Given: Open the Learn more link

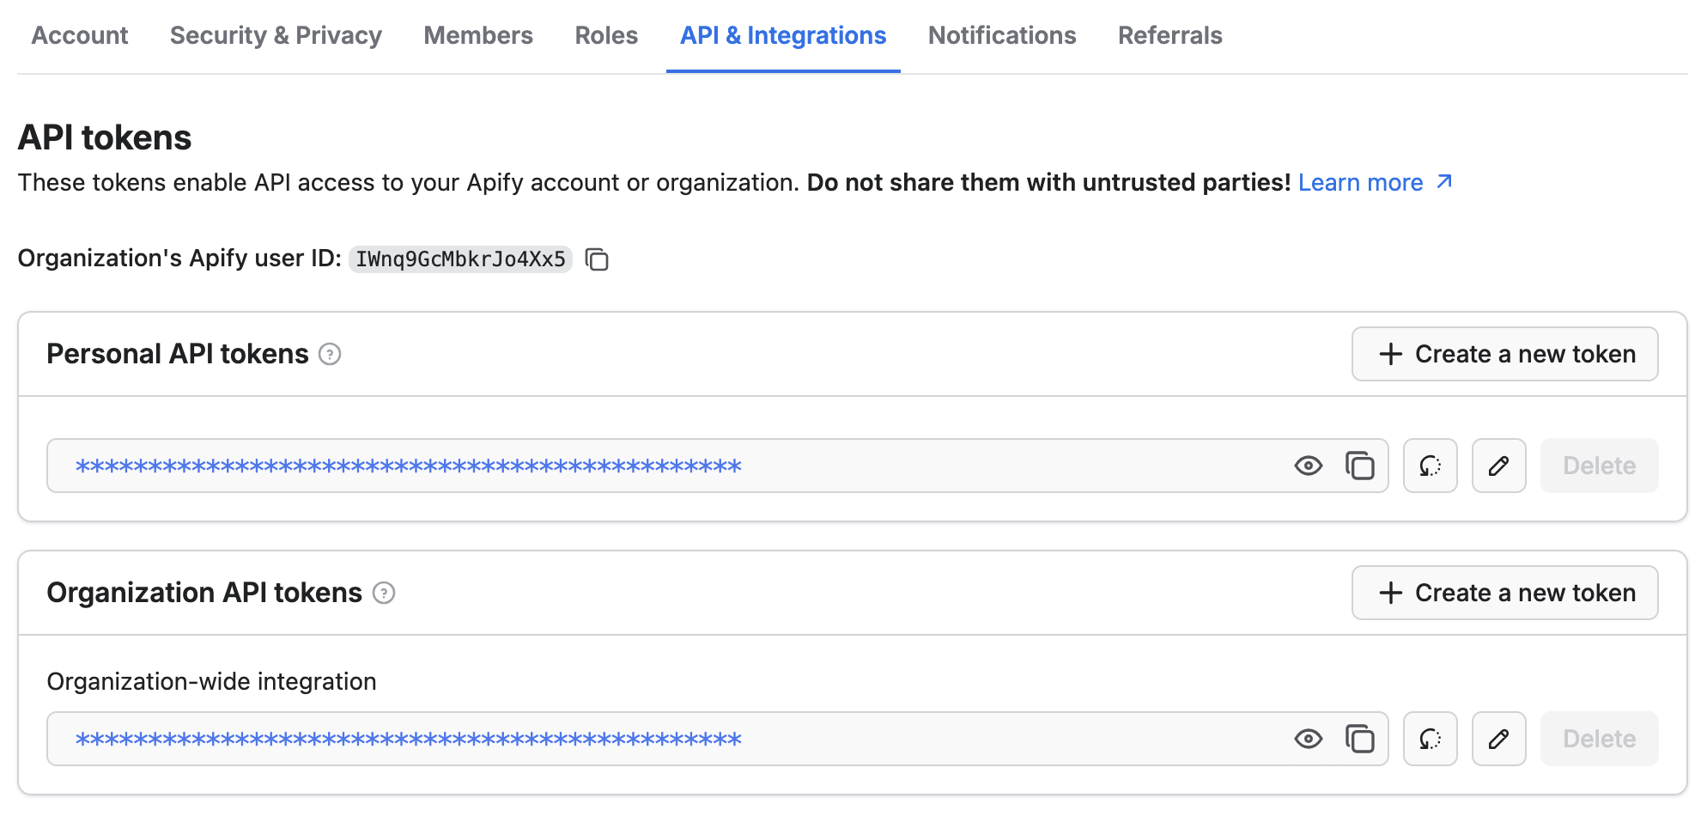Looking at the screenshot, I should tap(1362, 182).
